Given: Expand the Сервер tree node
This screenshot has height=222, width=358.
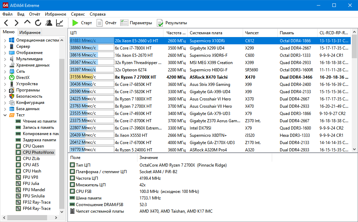Looking at the screenshot, I should 5,47.
